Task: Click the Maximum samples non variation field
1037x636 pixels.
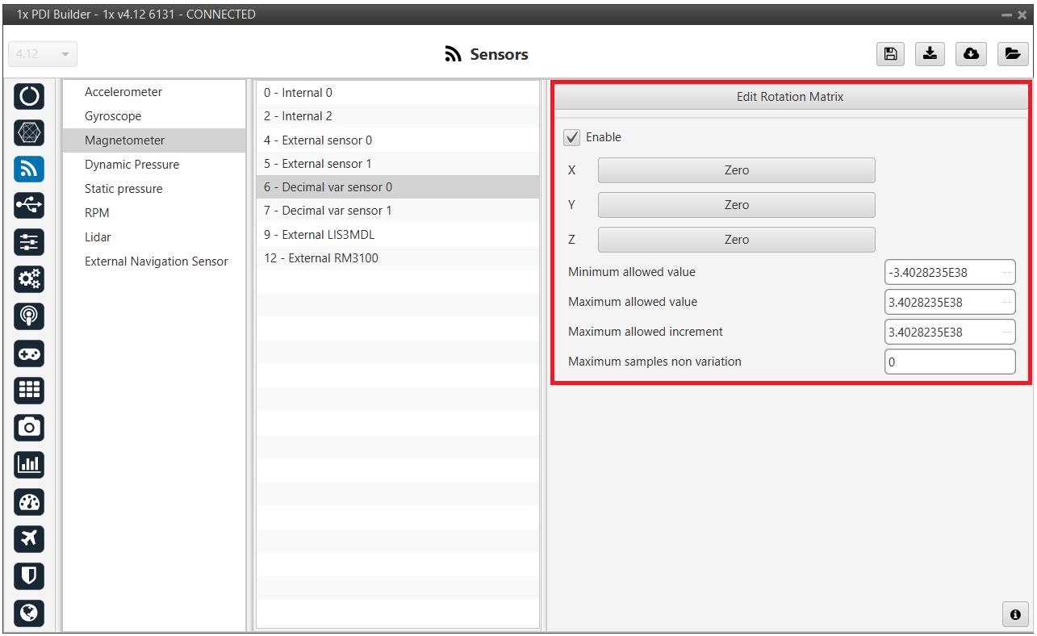Action: click(949, 362)
